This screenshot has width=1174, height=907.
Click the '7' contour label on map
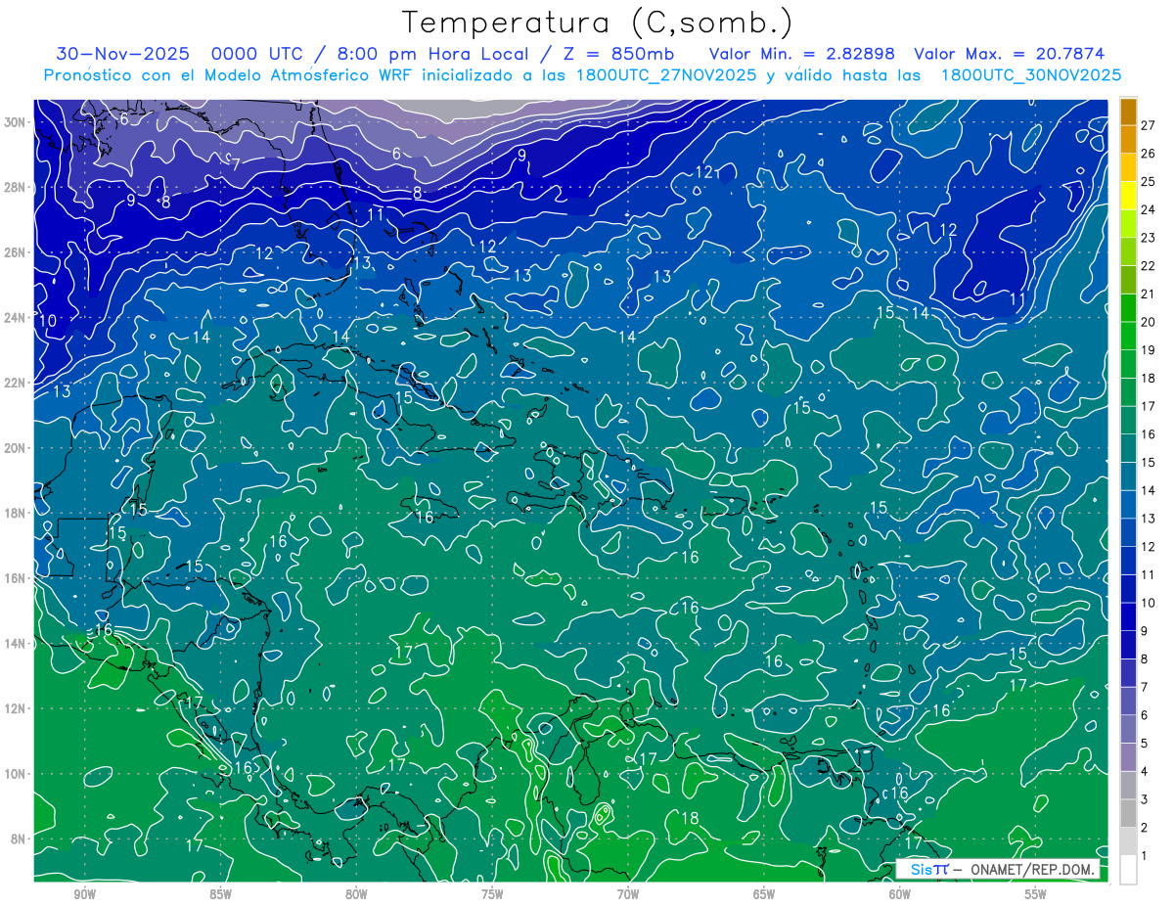(x=236, y=164)
